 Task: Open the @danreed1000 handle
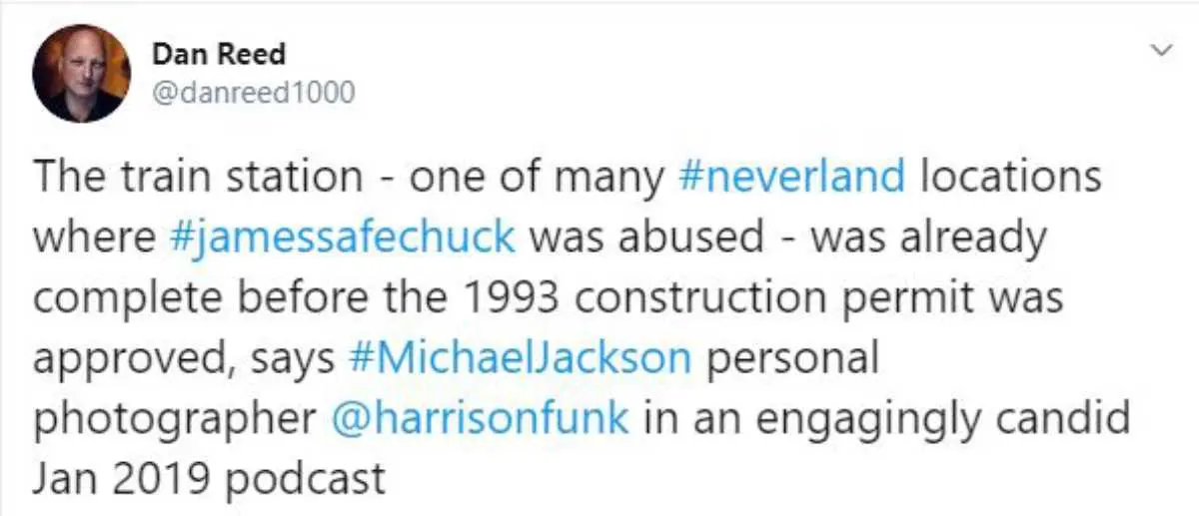(x=253, y=93)
